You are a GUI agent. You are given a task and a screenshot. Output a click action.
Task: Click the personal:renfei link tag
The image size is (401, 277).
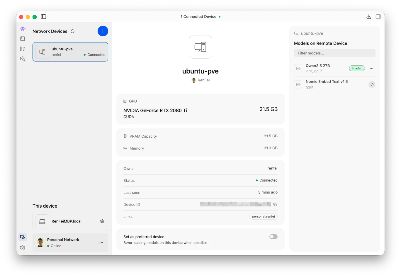tap(263, 216)
